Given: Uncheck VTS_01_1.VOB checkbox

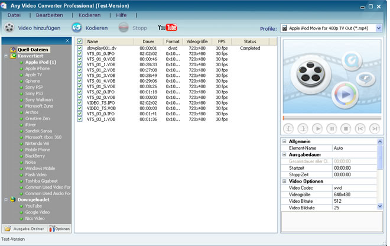Looking at the screenshot, I should click(x=80, y=64).
